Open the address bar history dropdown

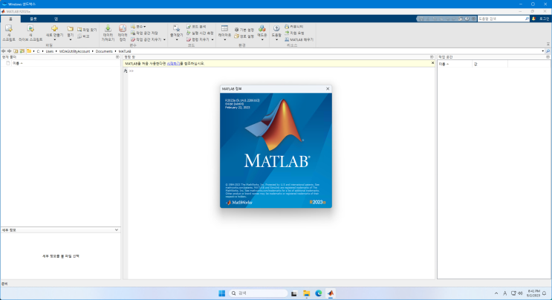pos(543,51)
